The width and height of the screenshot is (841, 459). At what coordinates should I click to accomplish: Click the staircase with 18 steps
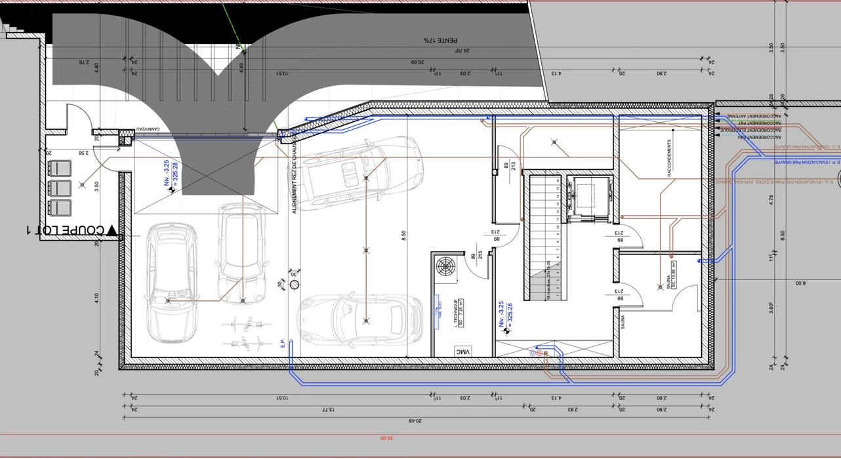click(x=544, y=238)
